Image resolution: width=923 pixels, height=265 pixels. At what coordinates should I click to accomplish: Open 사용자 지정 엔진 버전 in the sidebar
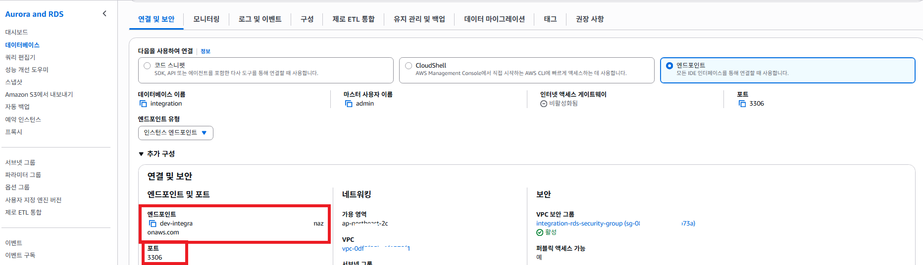pyautogui.click(x=33, y=200)
